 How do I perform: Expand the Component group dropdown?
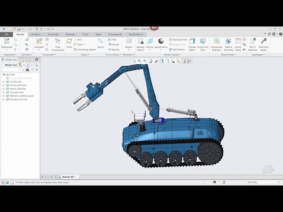click(49, 55)
